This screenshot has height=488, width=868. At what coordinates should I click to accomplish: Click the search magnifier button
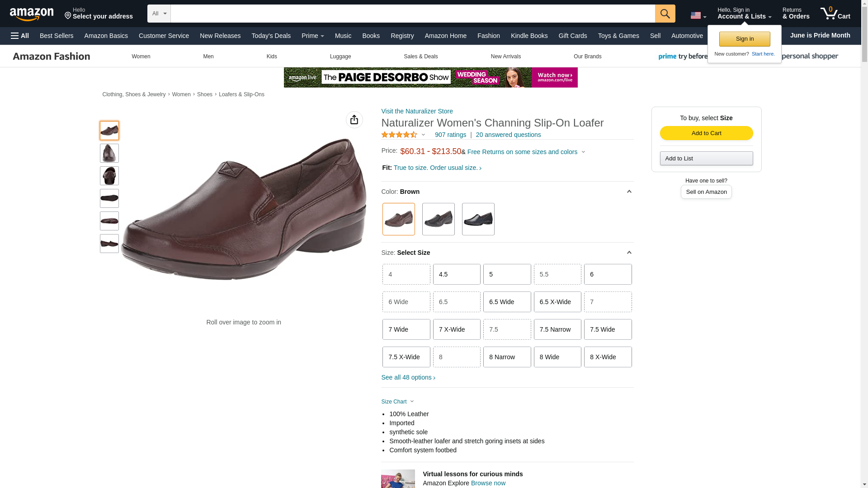pos(665,14)
